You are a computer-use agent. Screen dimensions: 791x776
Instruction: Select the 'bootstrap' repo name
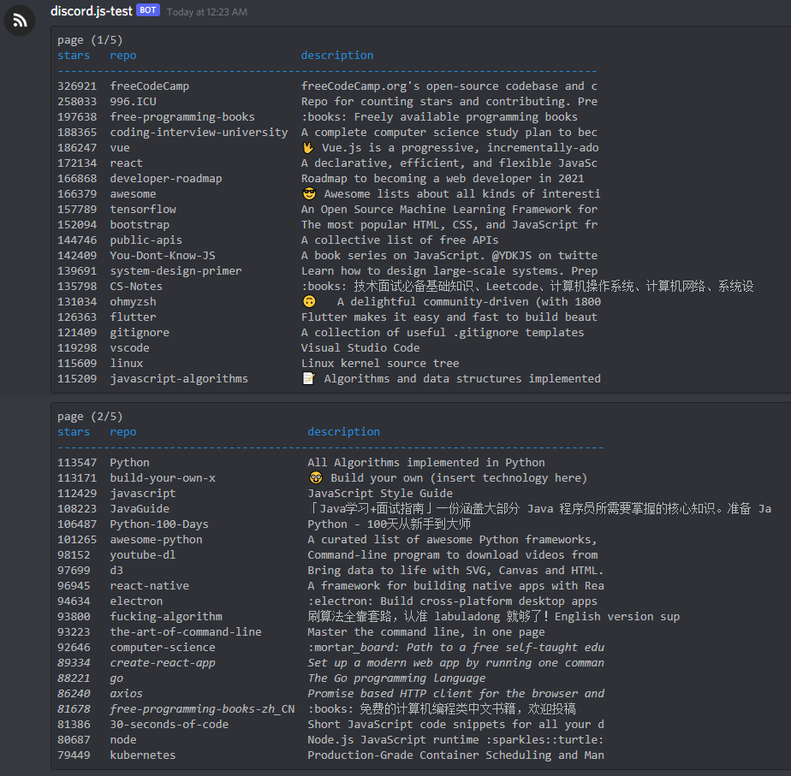point(140,225)
